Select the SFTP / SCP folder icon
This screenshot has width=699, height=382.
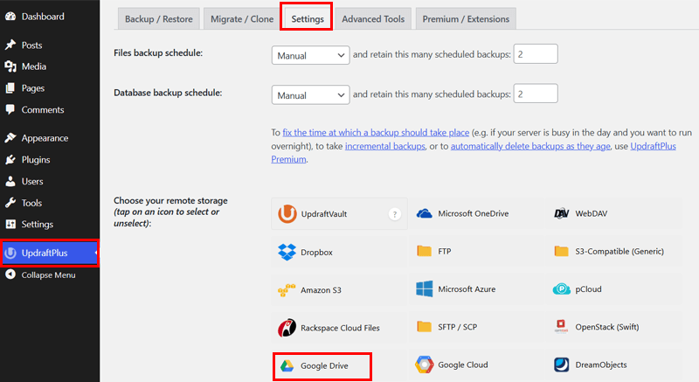coord(424,327)
